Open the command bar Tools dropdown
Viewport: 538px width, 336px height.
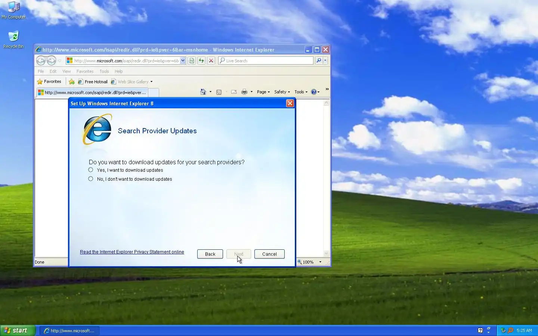tap(301, 92)
